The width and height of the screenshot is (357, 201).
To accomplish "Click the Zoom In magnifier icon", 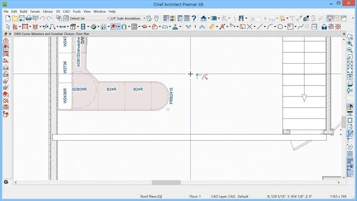I will pos(350,44).
